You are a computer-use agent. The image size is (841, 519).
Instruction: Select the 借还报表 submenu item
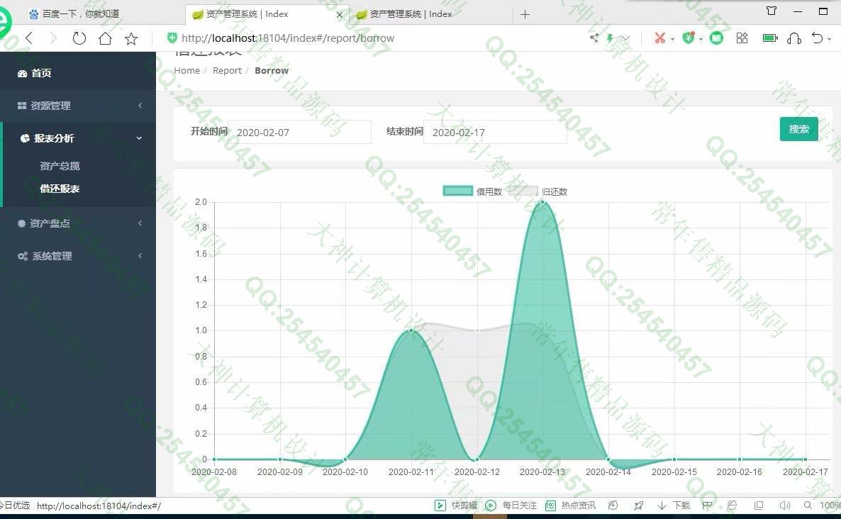pos(60,189)
